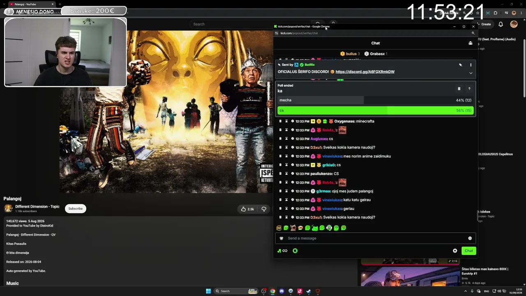Like the Palangoj video
526x296 pixels.
(x=247, y=209)
